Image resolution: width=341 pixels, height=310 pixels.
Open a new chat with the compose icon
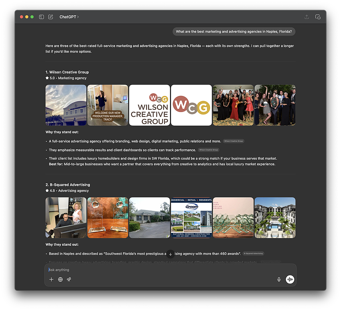point(50,17)
